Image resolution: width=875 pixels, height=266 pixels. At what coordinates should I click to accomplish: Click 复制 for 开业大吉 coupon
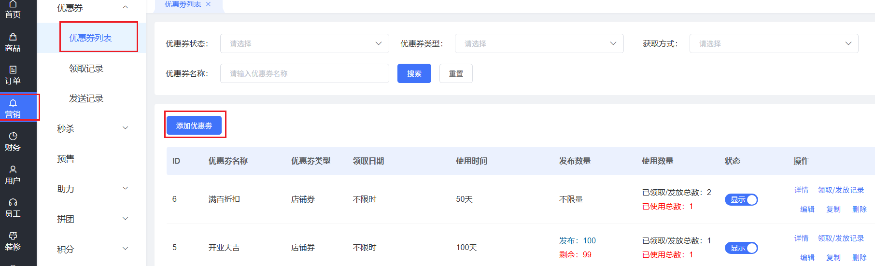(833, 257)
